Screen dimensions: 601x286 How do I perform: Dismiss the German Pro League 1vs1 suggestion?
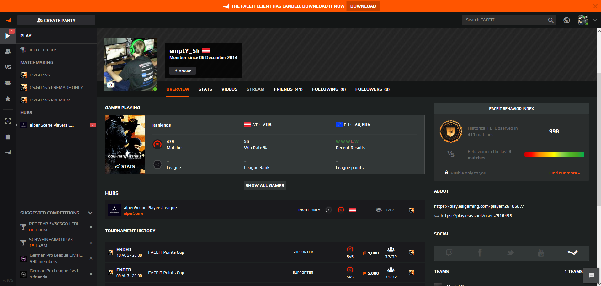91,274
